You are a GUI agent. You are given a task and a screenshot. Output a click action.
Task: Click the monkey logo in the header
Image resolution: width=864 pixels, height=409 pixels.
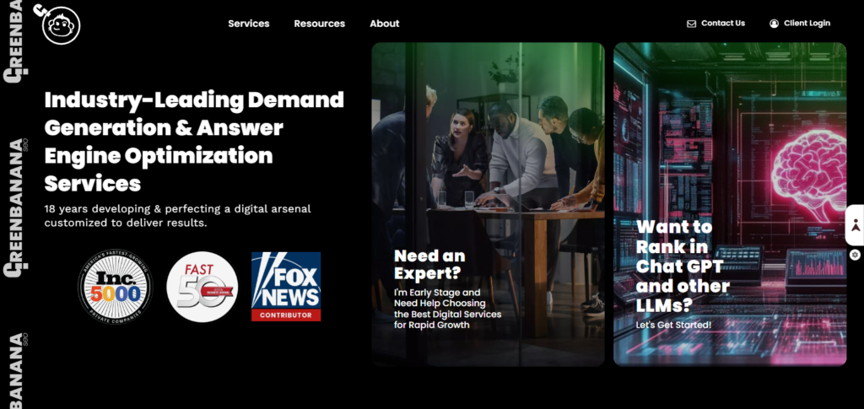[58, 24]
